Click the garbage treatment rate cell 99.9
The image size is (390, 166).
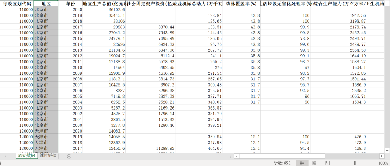pyautogui.click(x=285, y=27)
